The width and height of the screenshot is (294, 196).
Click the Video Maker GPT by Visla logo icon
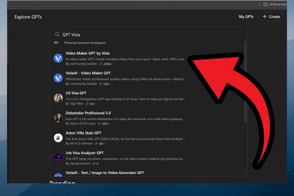pyautogui.click(x=58, y=58)
